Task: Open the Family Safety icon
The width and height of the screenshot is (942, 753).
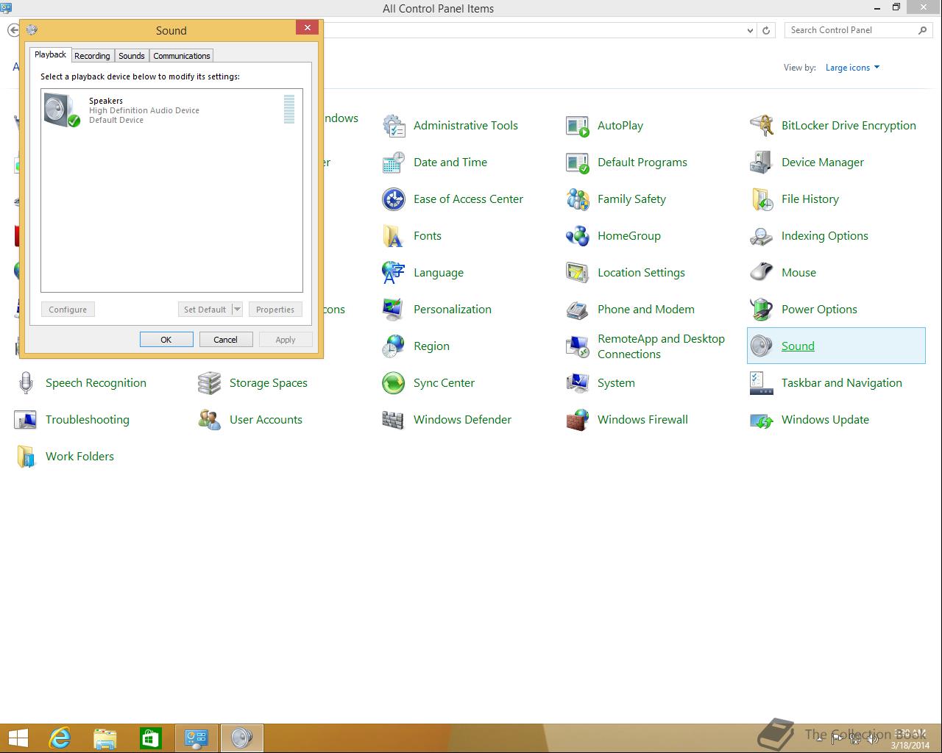Action: pos(578,199)
